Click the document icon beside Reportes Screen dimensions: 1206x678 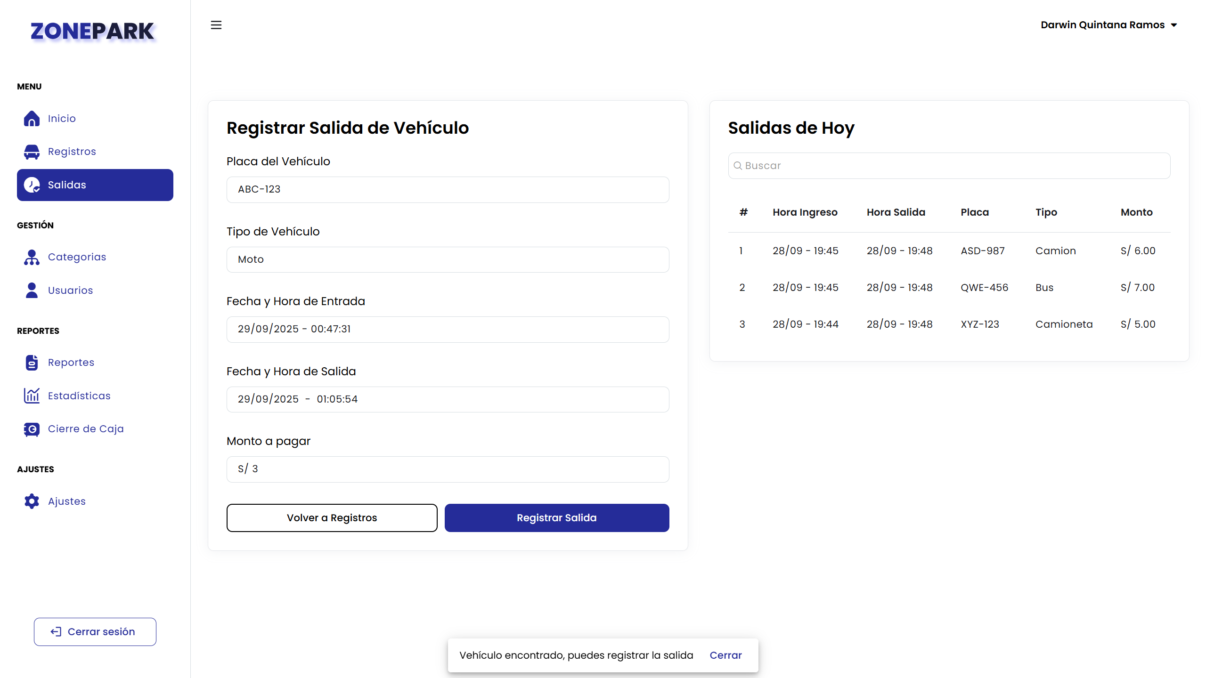tap(32, 363)
